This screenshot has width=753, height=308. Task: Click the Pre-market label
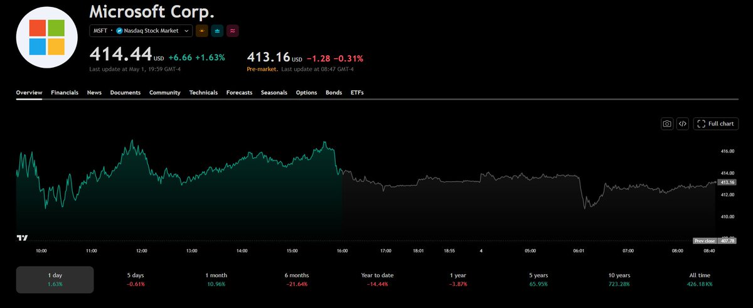(x=263, y=69)
